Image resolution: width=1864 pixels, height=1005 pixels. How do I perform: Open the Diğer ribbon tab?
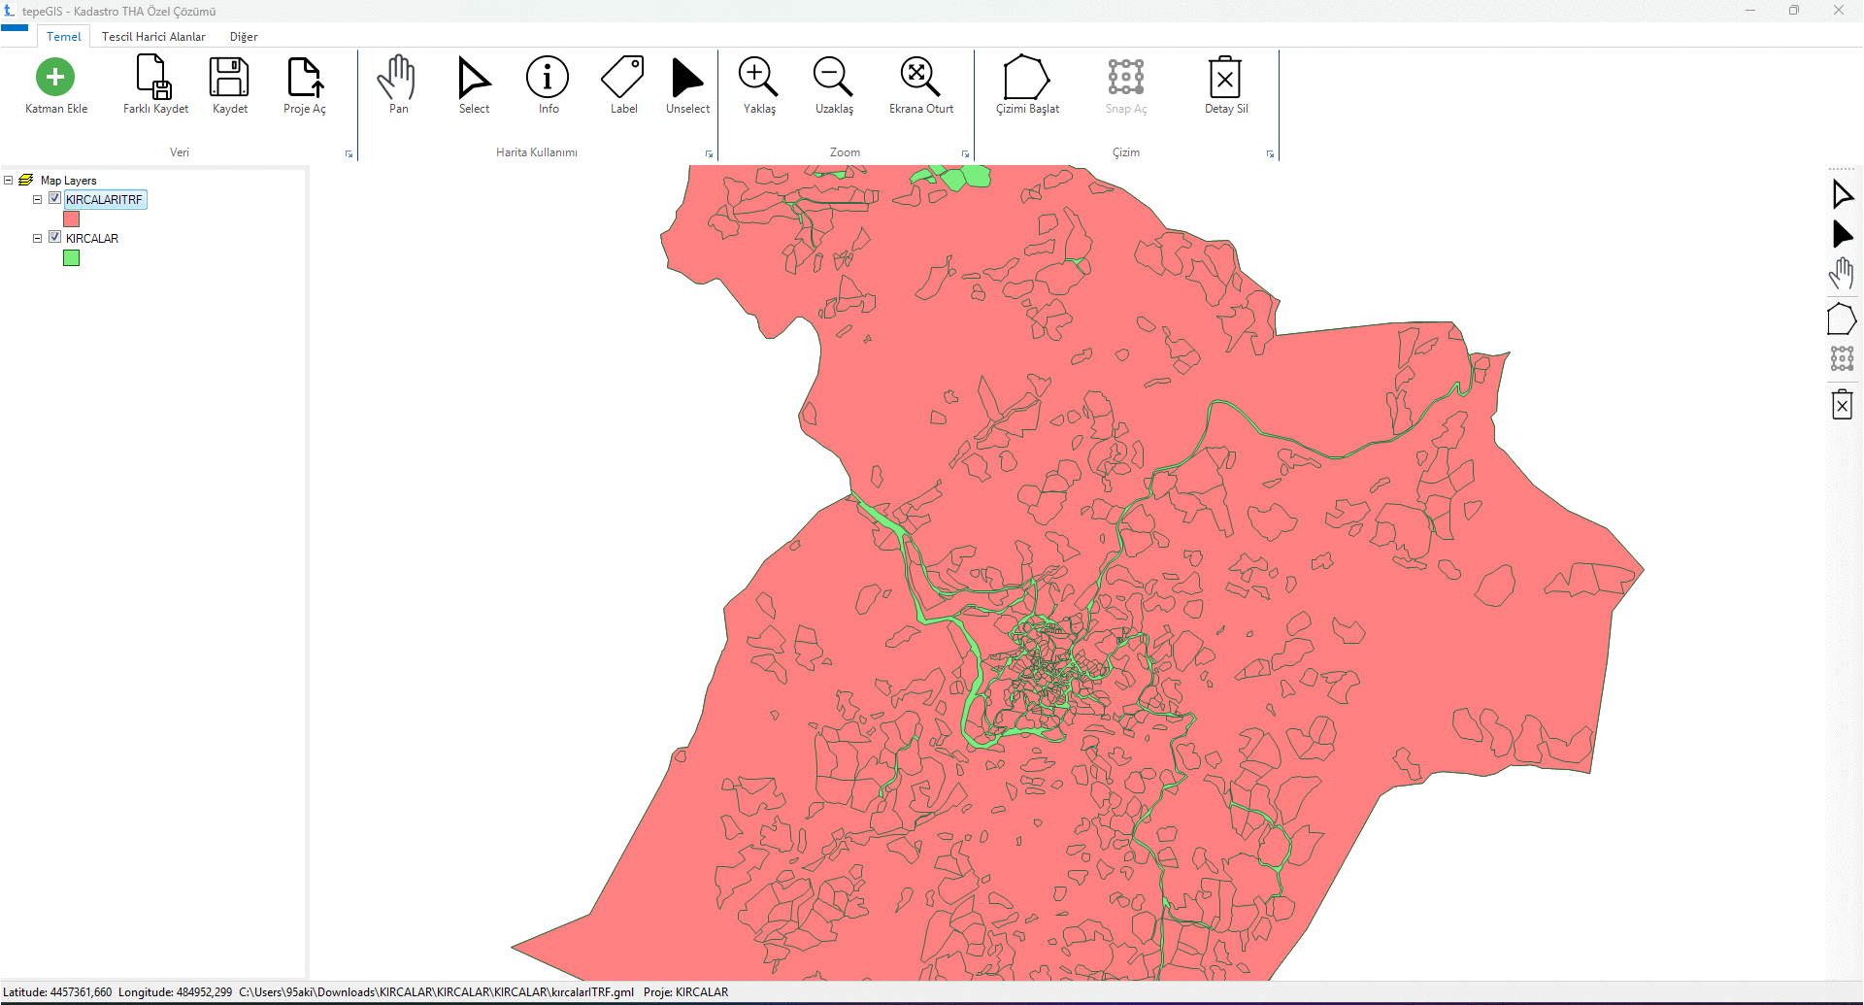click(244, 37)
